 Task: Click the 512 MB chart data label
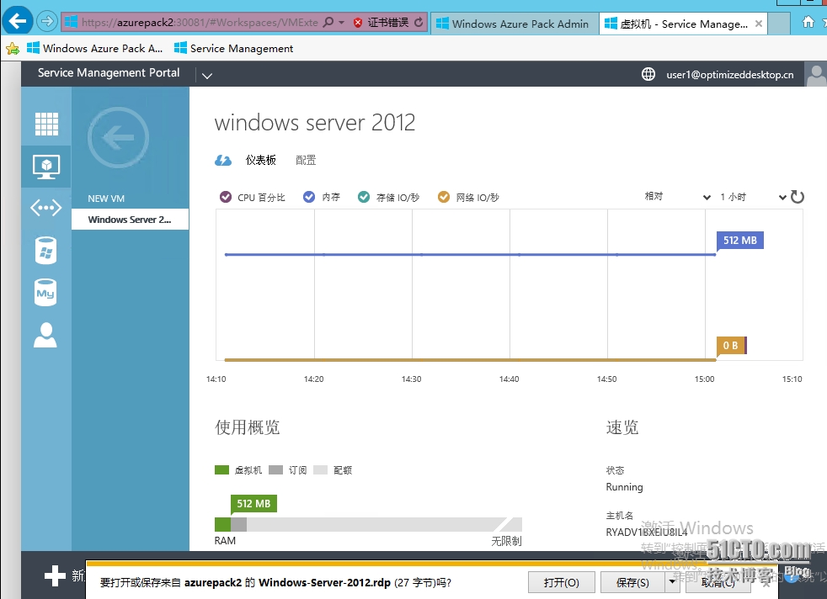tap(740, 241)
